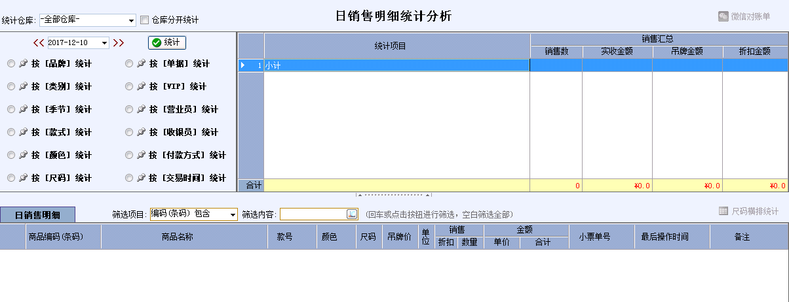This screenshot has height=302, width=789.
Task: Click the 吊牌价 column header
Action: pyautogui.click(x=400, y=237)
